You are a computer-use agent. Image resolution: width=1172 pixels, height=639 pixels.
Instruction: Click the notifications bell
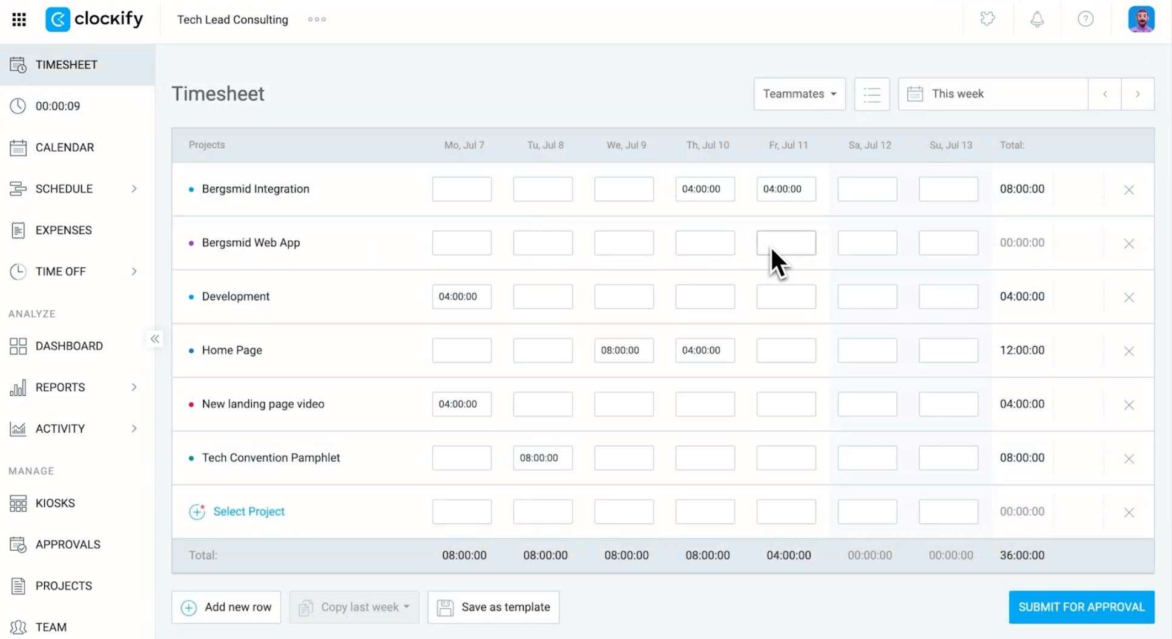(x=1036, y=19)
